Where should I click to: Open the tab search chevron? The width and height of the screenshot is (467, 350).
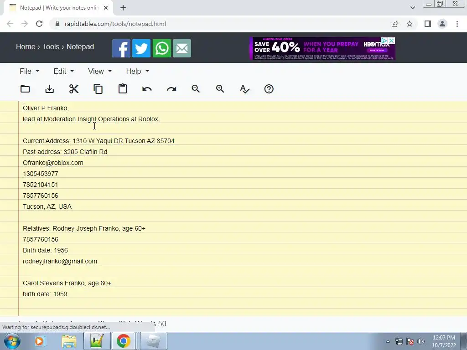[412, 8]
